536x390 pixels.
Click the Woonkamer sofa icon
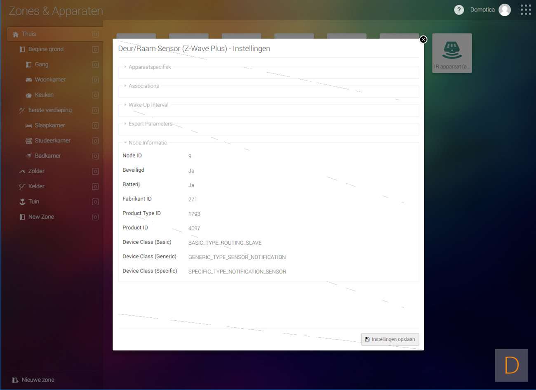coord(28,80)
